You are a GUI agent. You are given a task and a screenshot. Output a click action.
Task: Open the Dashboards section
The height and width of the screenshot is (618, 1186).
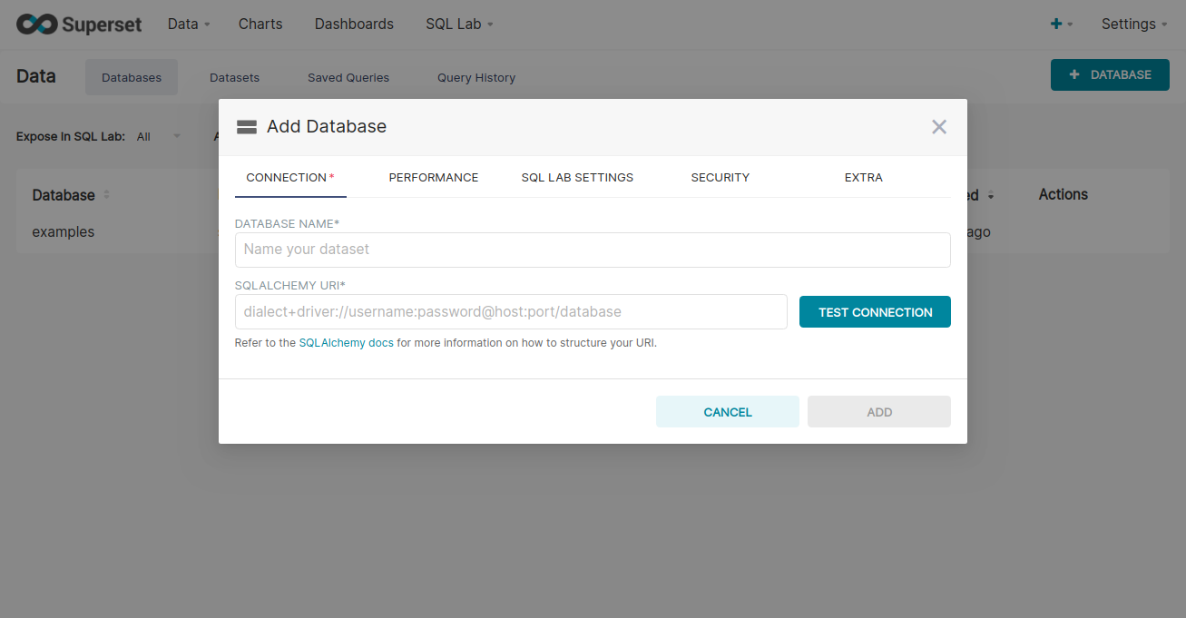coord(354,25)
